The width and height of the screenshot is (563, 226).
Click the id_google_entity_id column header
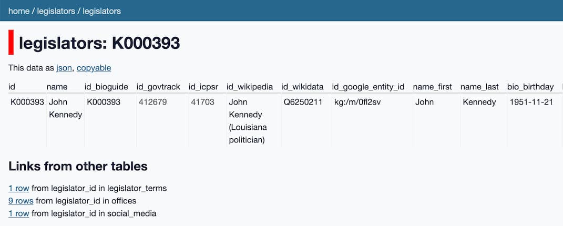tap(368, 86)
